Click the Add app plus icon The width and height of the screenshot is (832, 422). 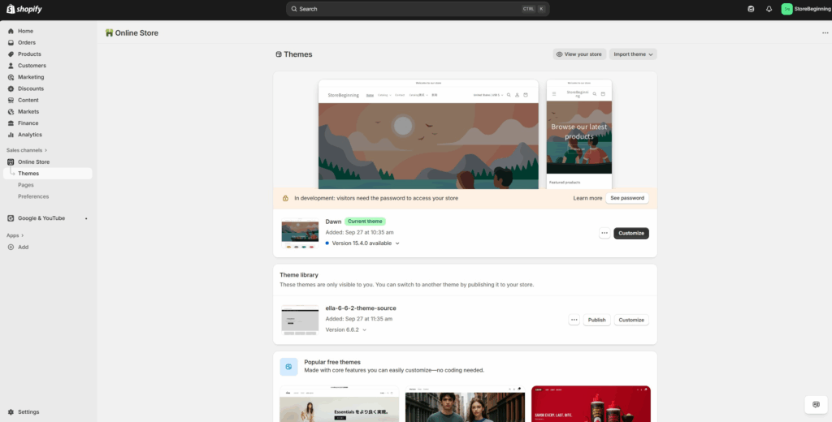(x=11, y=247)
